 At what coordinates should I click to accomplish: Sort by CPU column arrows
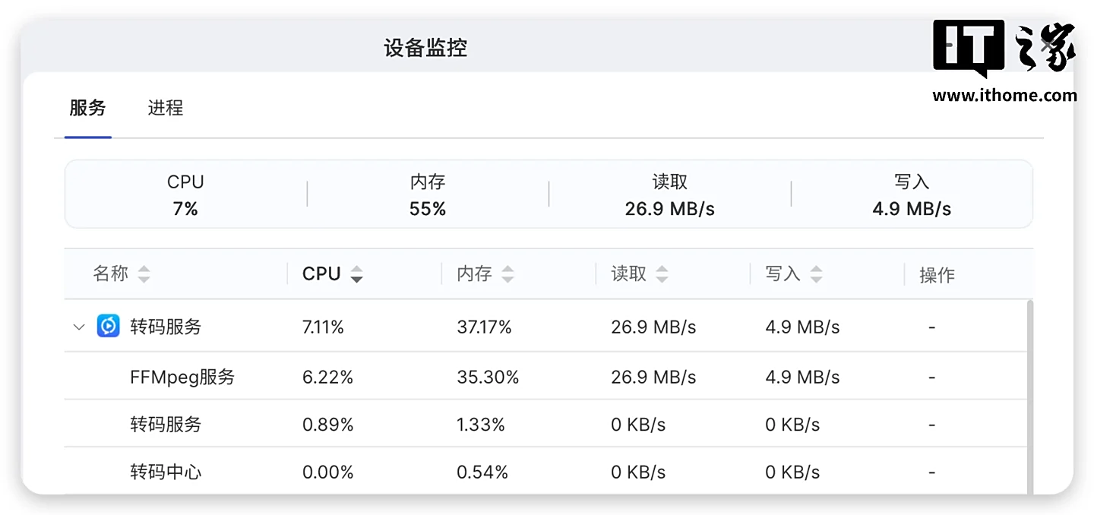tap(356, 274)
